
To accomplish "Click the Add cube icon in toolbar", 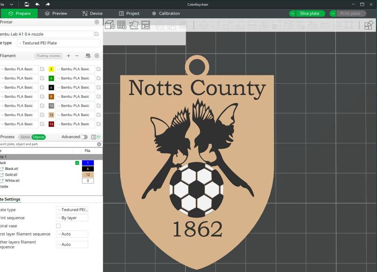I will tap(110, 25).
